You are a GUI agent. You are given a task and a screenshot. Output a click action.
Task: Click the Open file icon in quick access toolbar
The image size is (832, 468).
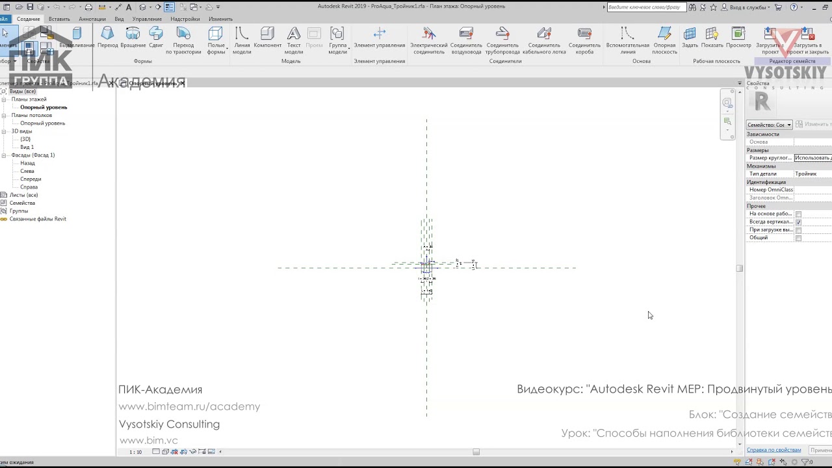click(18, 7)
